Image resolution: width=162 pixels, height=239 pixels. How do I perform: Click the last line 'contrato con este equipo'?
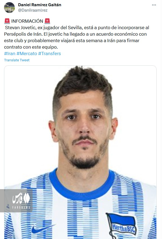31,47
